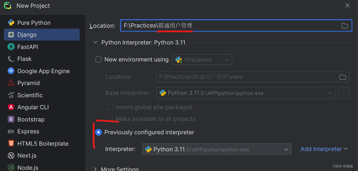Select the New environment using radio button

(x=98, y=59)
